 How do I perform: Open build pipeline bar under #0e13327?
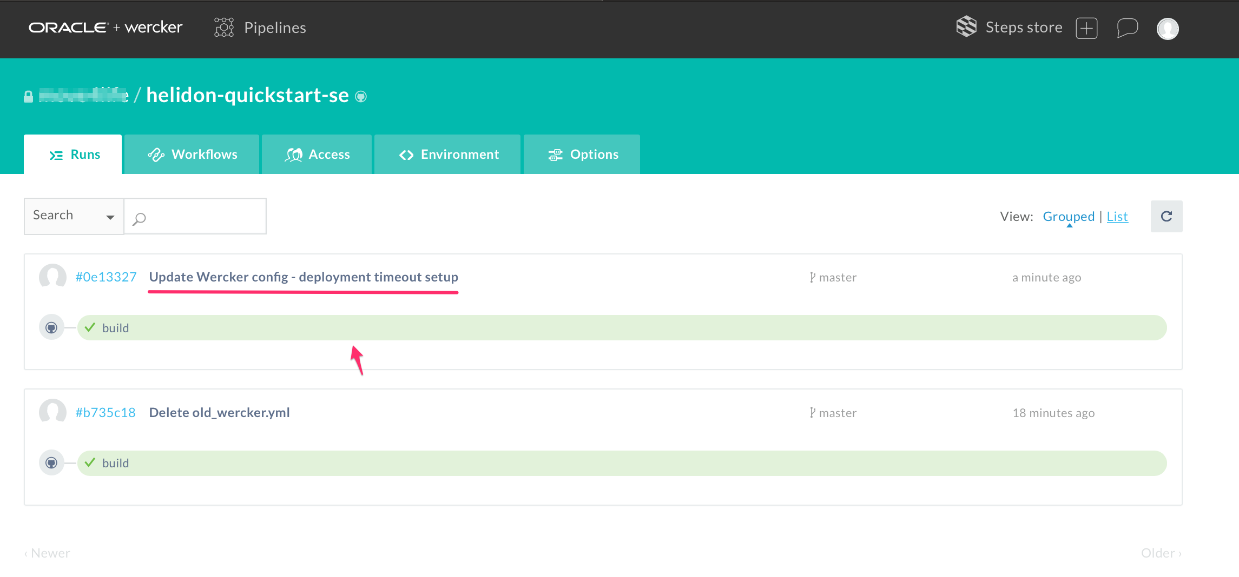pos(622,328)
